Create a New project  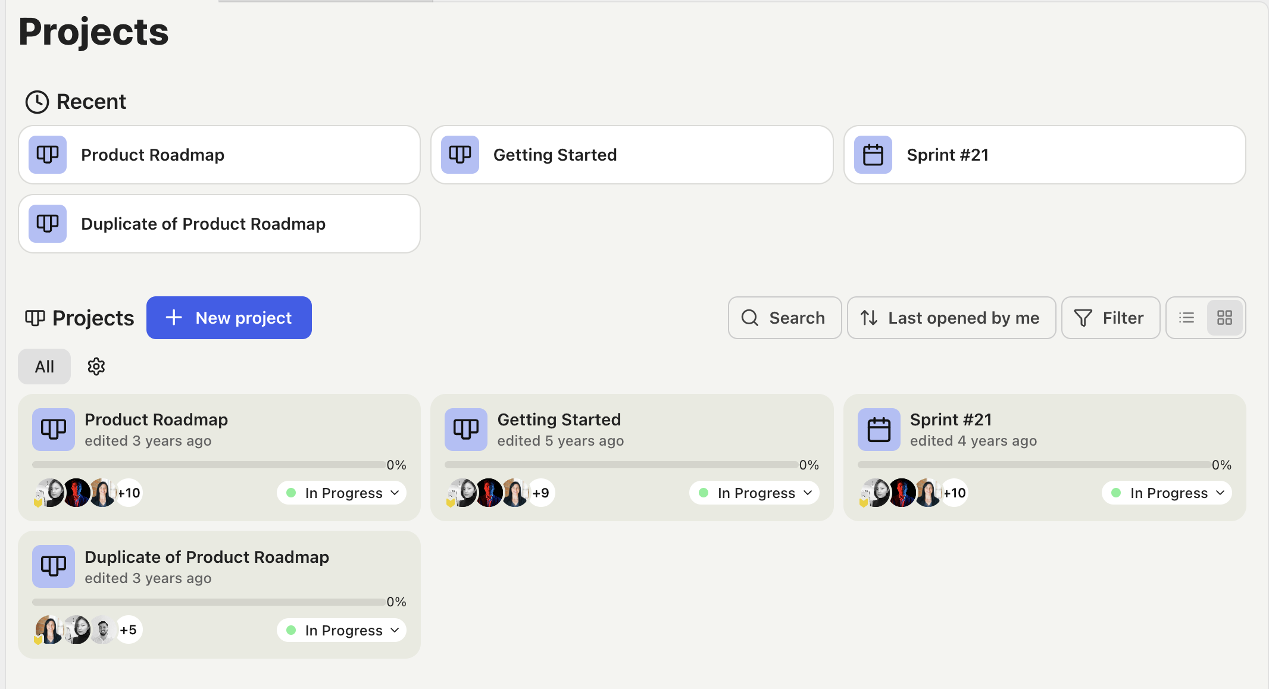pos(229,318)
